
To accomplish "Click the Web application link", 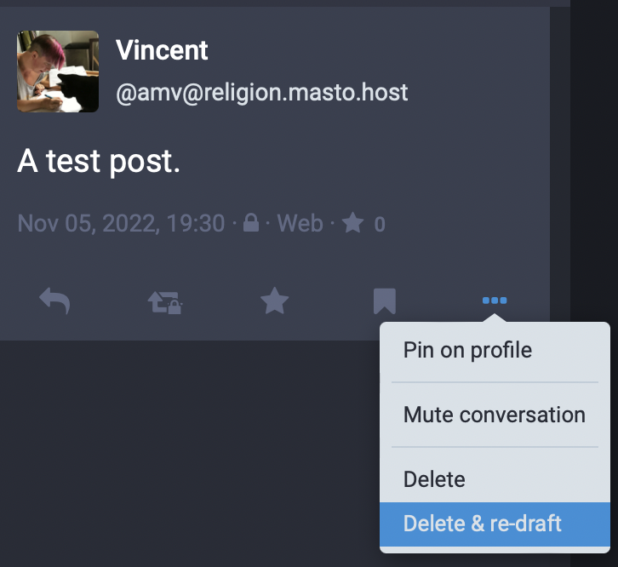I will point(300,224).
